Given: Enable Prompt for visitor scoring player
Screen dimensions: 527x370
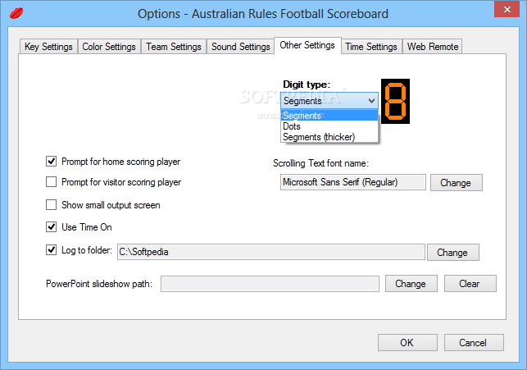Looking at the screenshot, I should 51,182.
